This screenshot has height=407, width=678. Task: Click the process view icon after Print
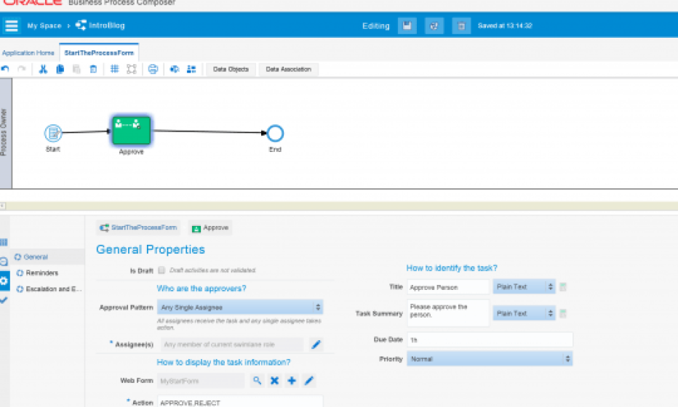(x=175, y=69)
